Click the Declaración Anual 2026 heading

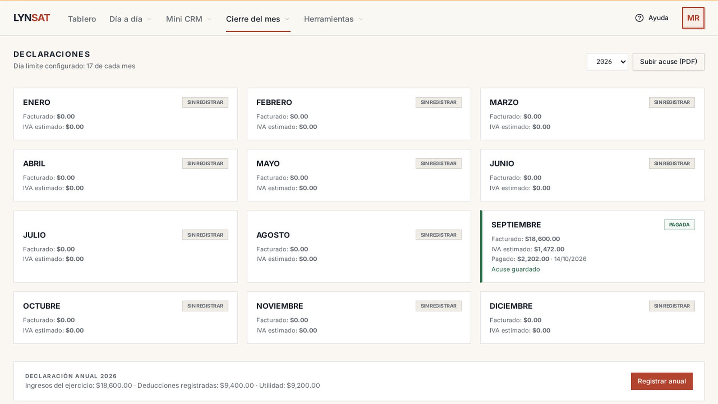tap(71, 376)
